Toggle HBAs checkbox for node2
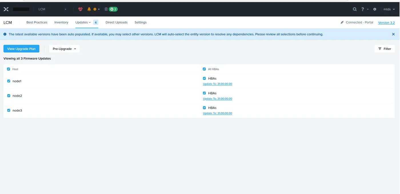The height and width of the screenshot is (194, 400). pyautogui.click(x=204, y=93)
